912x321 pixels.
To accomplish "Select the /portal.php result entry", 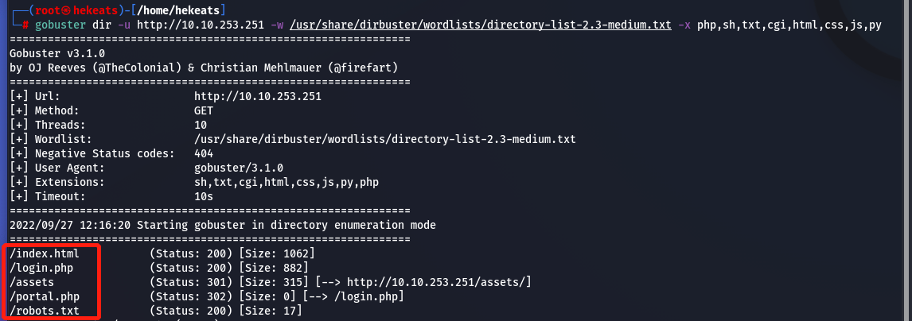I will (x=44, y=296).
